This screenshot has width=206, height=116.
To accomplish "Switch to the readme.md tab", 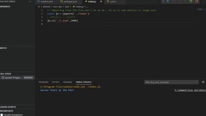I will 45,2.
